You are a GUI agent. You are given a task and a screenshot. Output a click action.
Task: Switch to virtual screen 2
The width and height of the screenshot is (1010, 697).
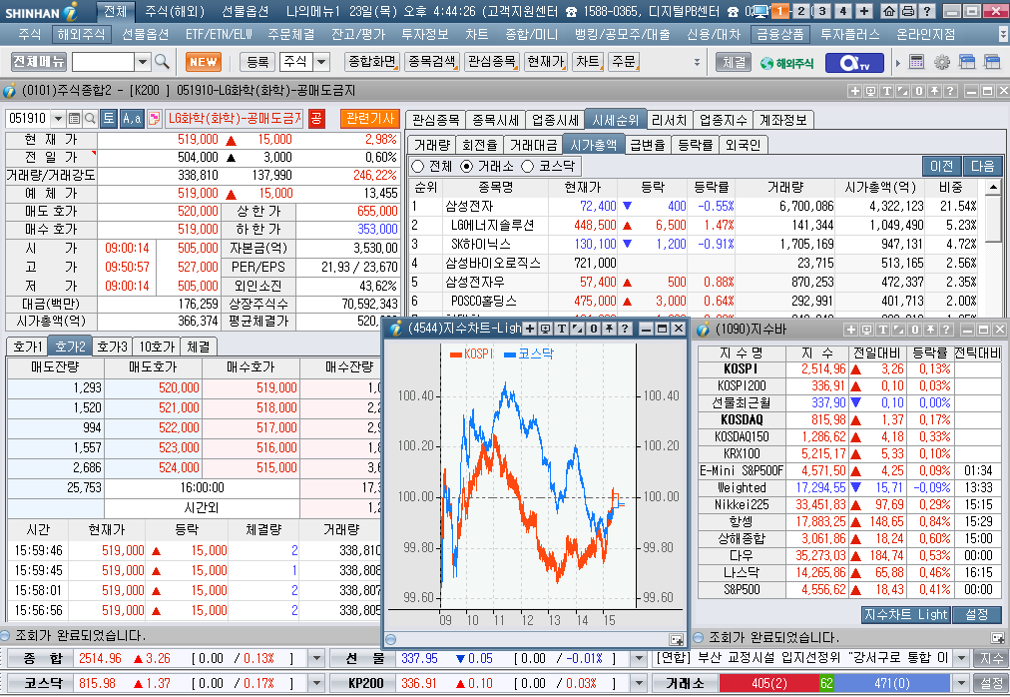click(x=801, y=11)
